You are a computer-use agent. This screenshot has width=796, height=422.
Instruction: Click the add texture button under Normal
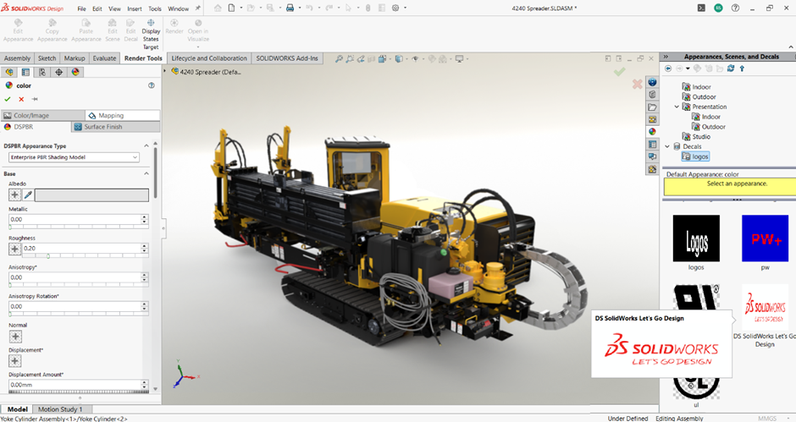pyautogui.click(x=14, y=337)
